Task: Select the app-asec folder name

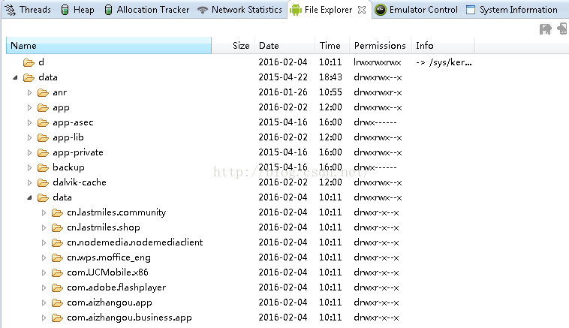Action: (x=73, y=122)
